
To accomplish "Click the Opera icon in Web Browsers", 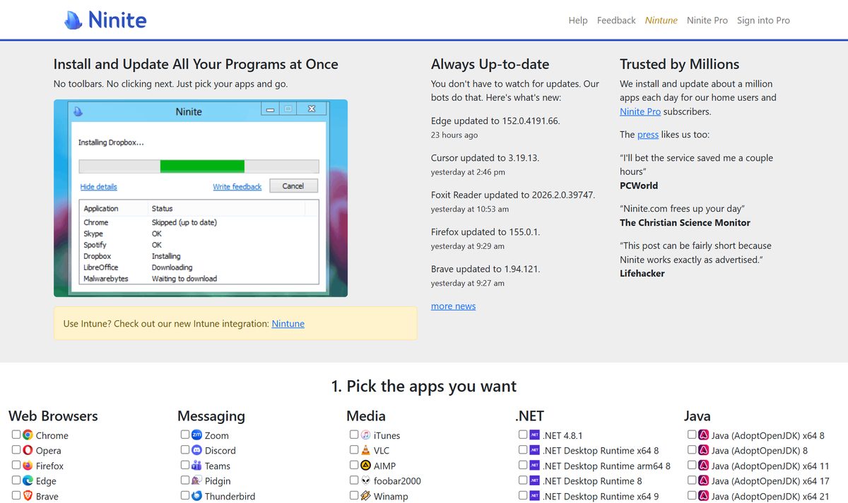I will [x=28, y=450].
